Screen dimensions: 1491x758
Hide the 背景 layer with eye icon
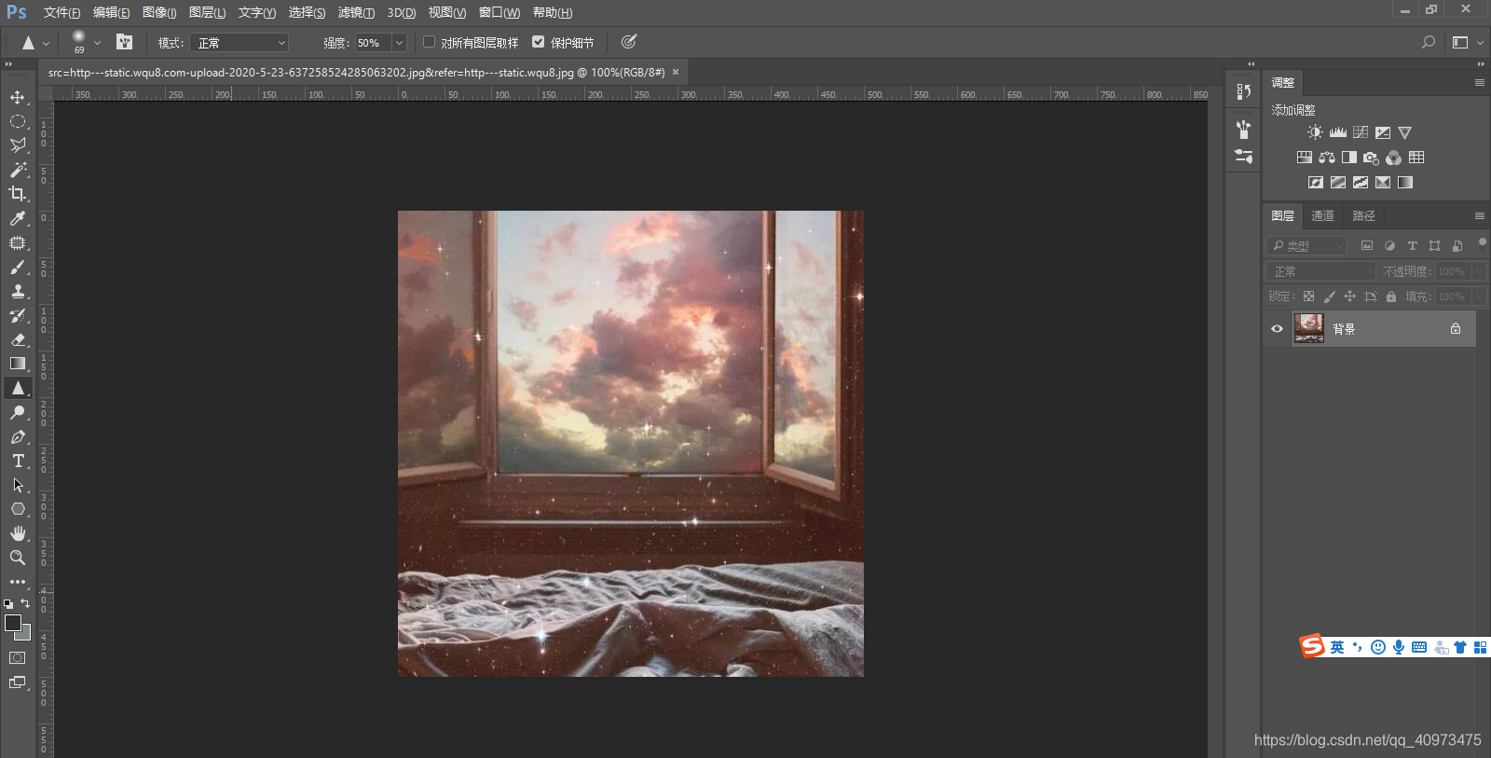(1278, 329)
